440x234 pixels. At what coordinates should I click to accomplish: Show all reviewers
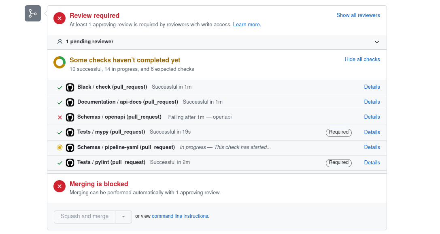pos(358,15)
